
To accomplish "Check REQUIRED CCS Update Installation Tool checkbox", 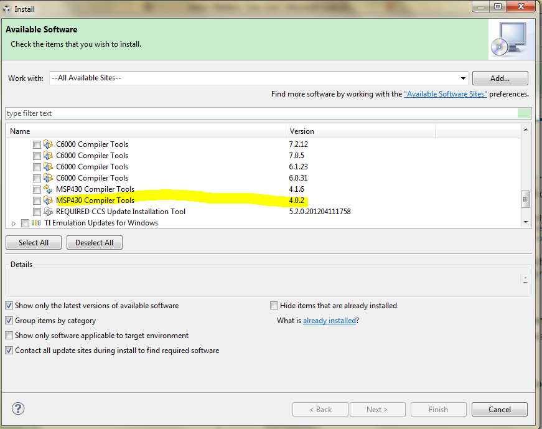I will [37, 212].
